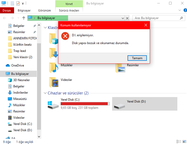187x144 pixels.
Task: Stop loading with address bar X
Action: (127, 18)
